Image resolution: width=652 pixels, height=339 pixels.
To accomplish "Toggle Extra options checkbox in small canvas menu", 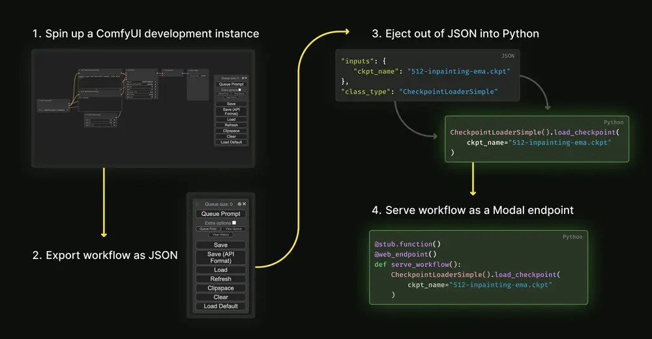I will (239, 89).
